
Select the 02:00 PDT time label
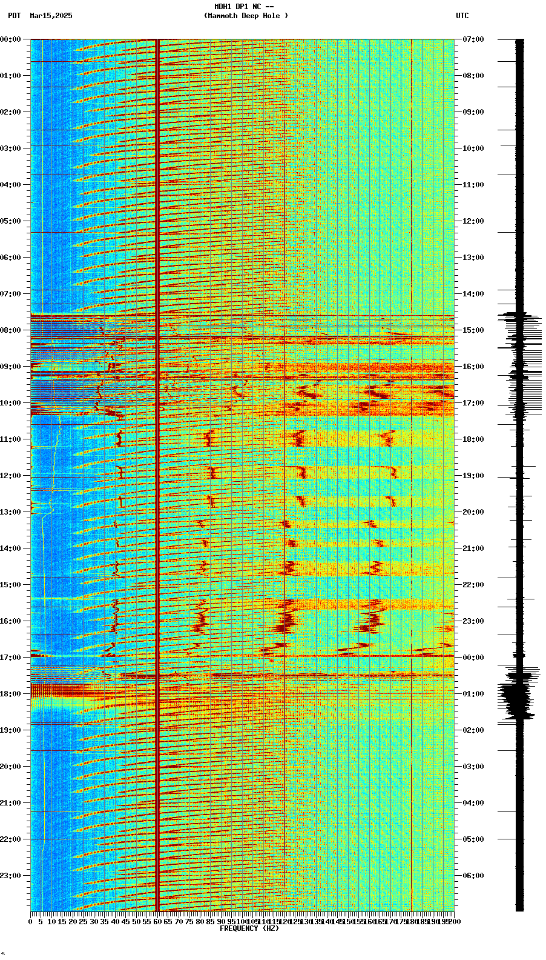click(11, 112)
